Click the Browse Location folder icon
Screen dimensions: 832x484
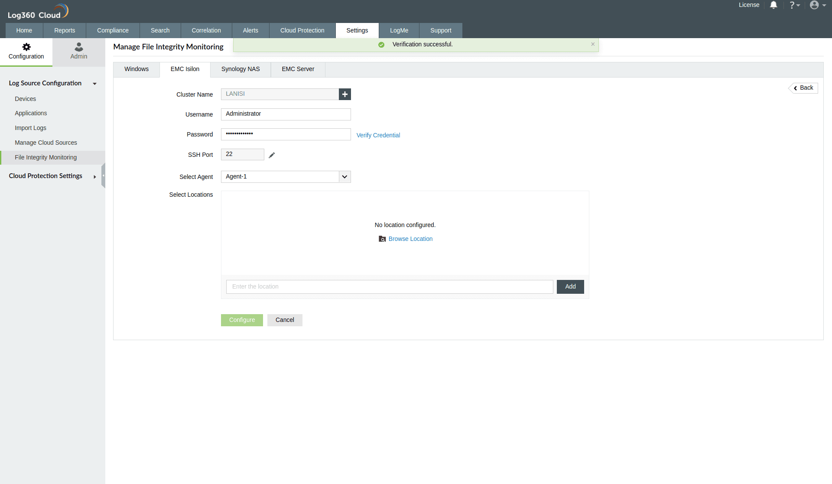[x=382, y=239]
